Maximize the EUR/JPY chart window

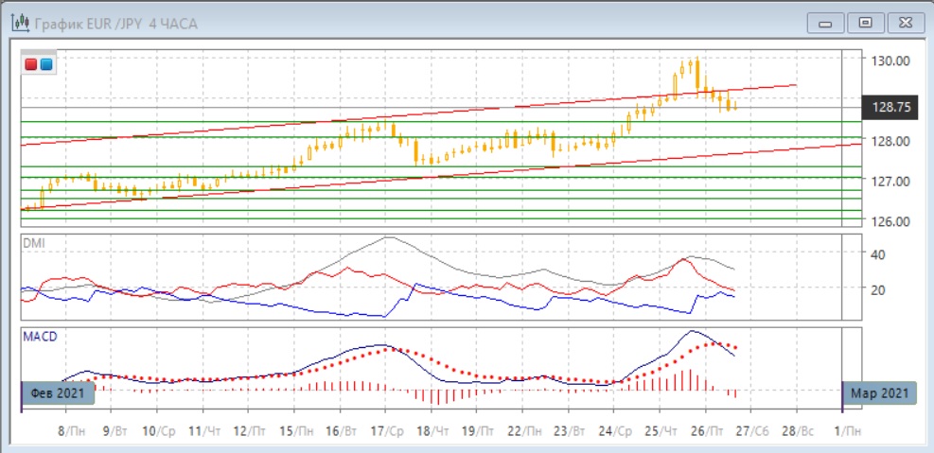[x=864, y=23]
